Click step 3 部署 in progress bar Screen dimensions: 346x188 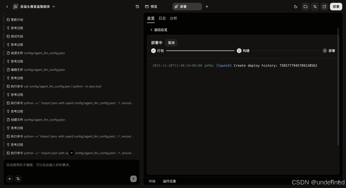(329, 51)
